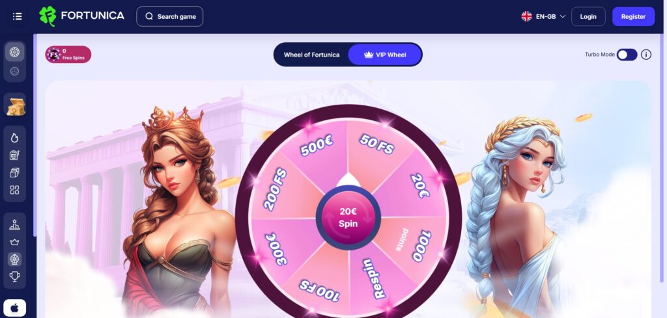
Task: Open the wheel info icon
Action: tap(646, 55)
